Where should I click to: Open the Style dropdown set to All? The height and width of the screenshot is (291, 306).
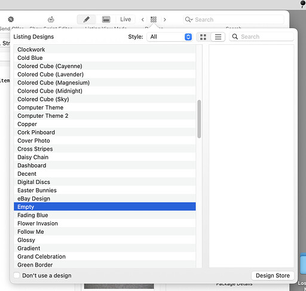coord(170,37)
